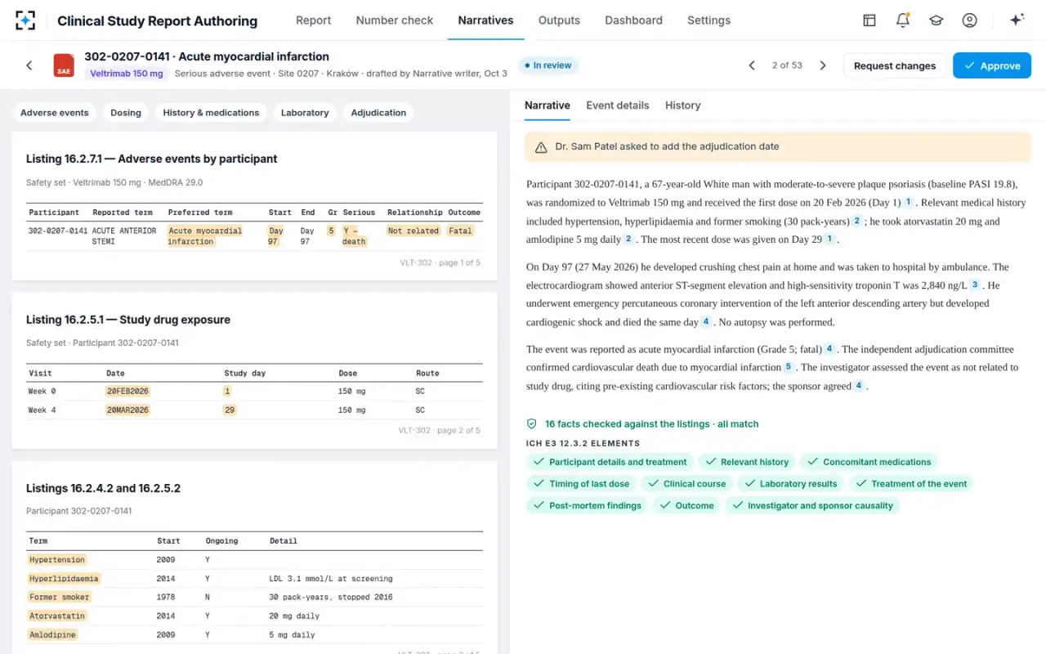The width and height of the screenshot is (1046, 654).
Task: Open the notifications bell
Action: [903, 20]
